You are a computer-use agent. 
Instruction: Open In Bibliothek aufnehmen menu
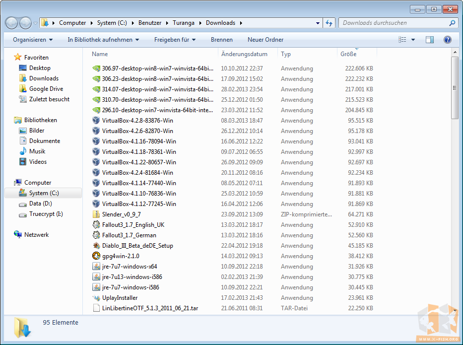click(103, 40)
